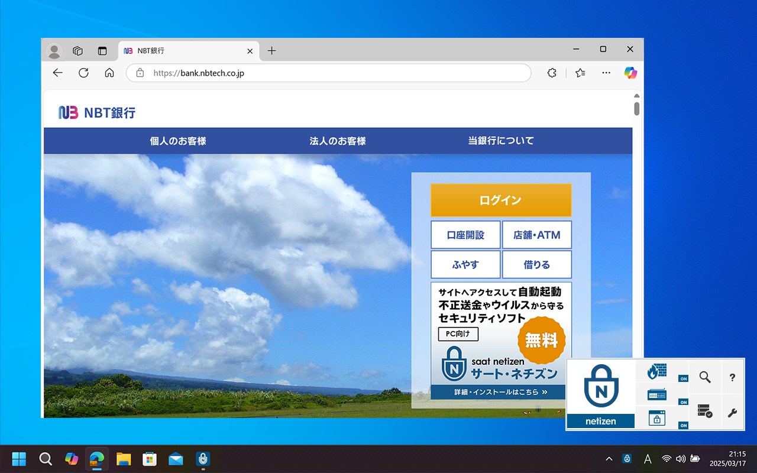Viewport: 757px width, 473px height.
Task: Open the Favorites list
Action: coord(580,73)
